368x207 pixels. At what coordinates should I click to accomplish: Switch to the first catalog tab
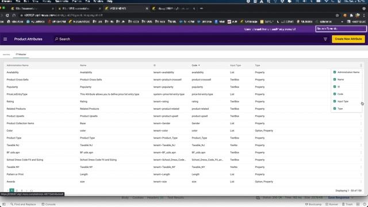click(x=6, y=55)
